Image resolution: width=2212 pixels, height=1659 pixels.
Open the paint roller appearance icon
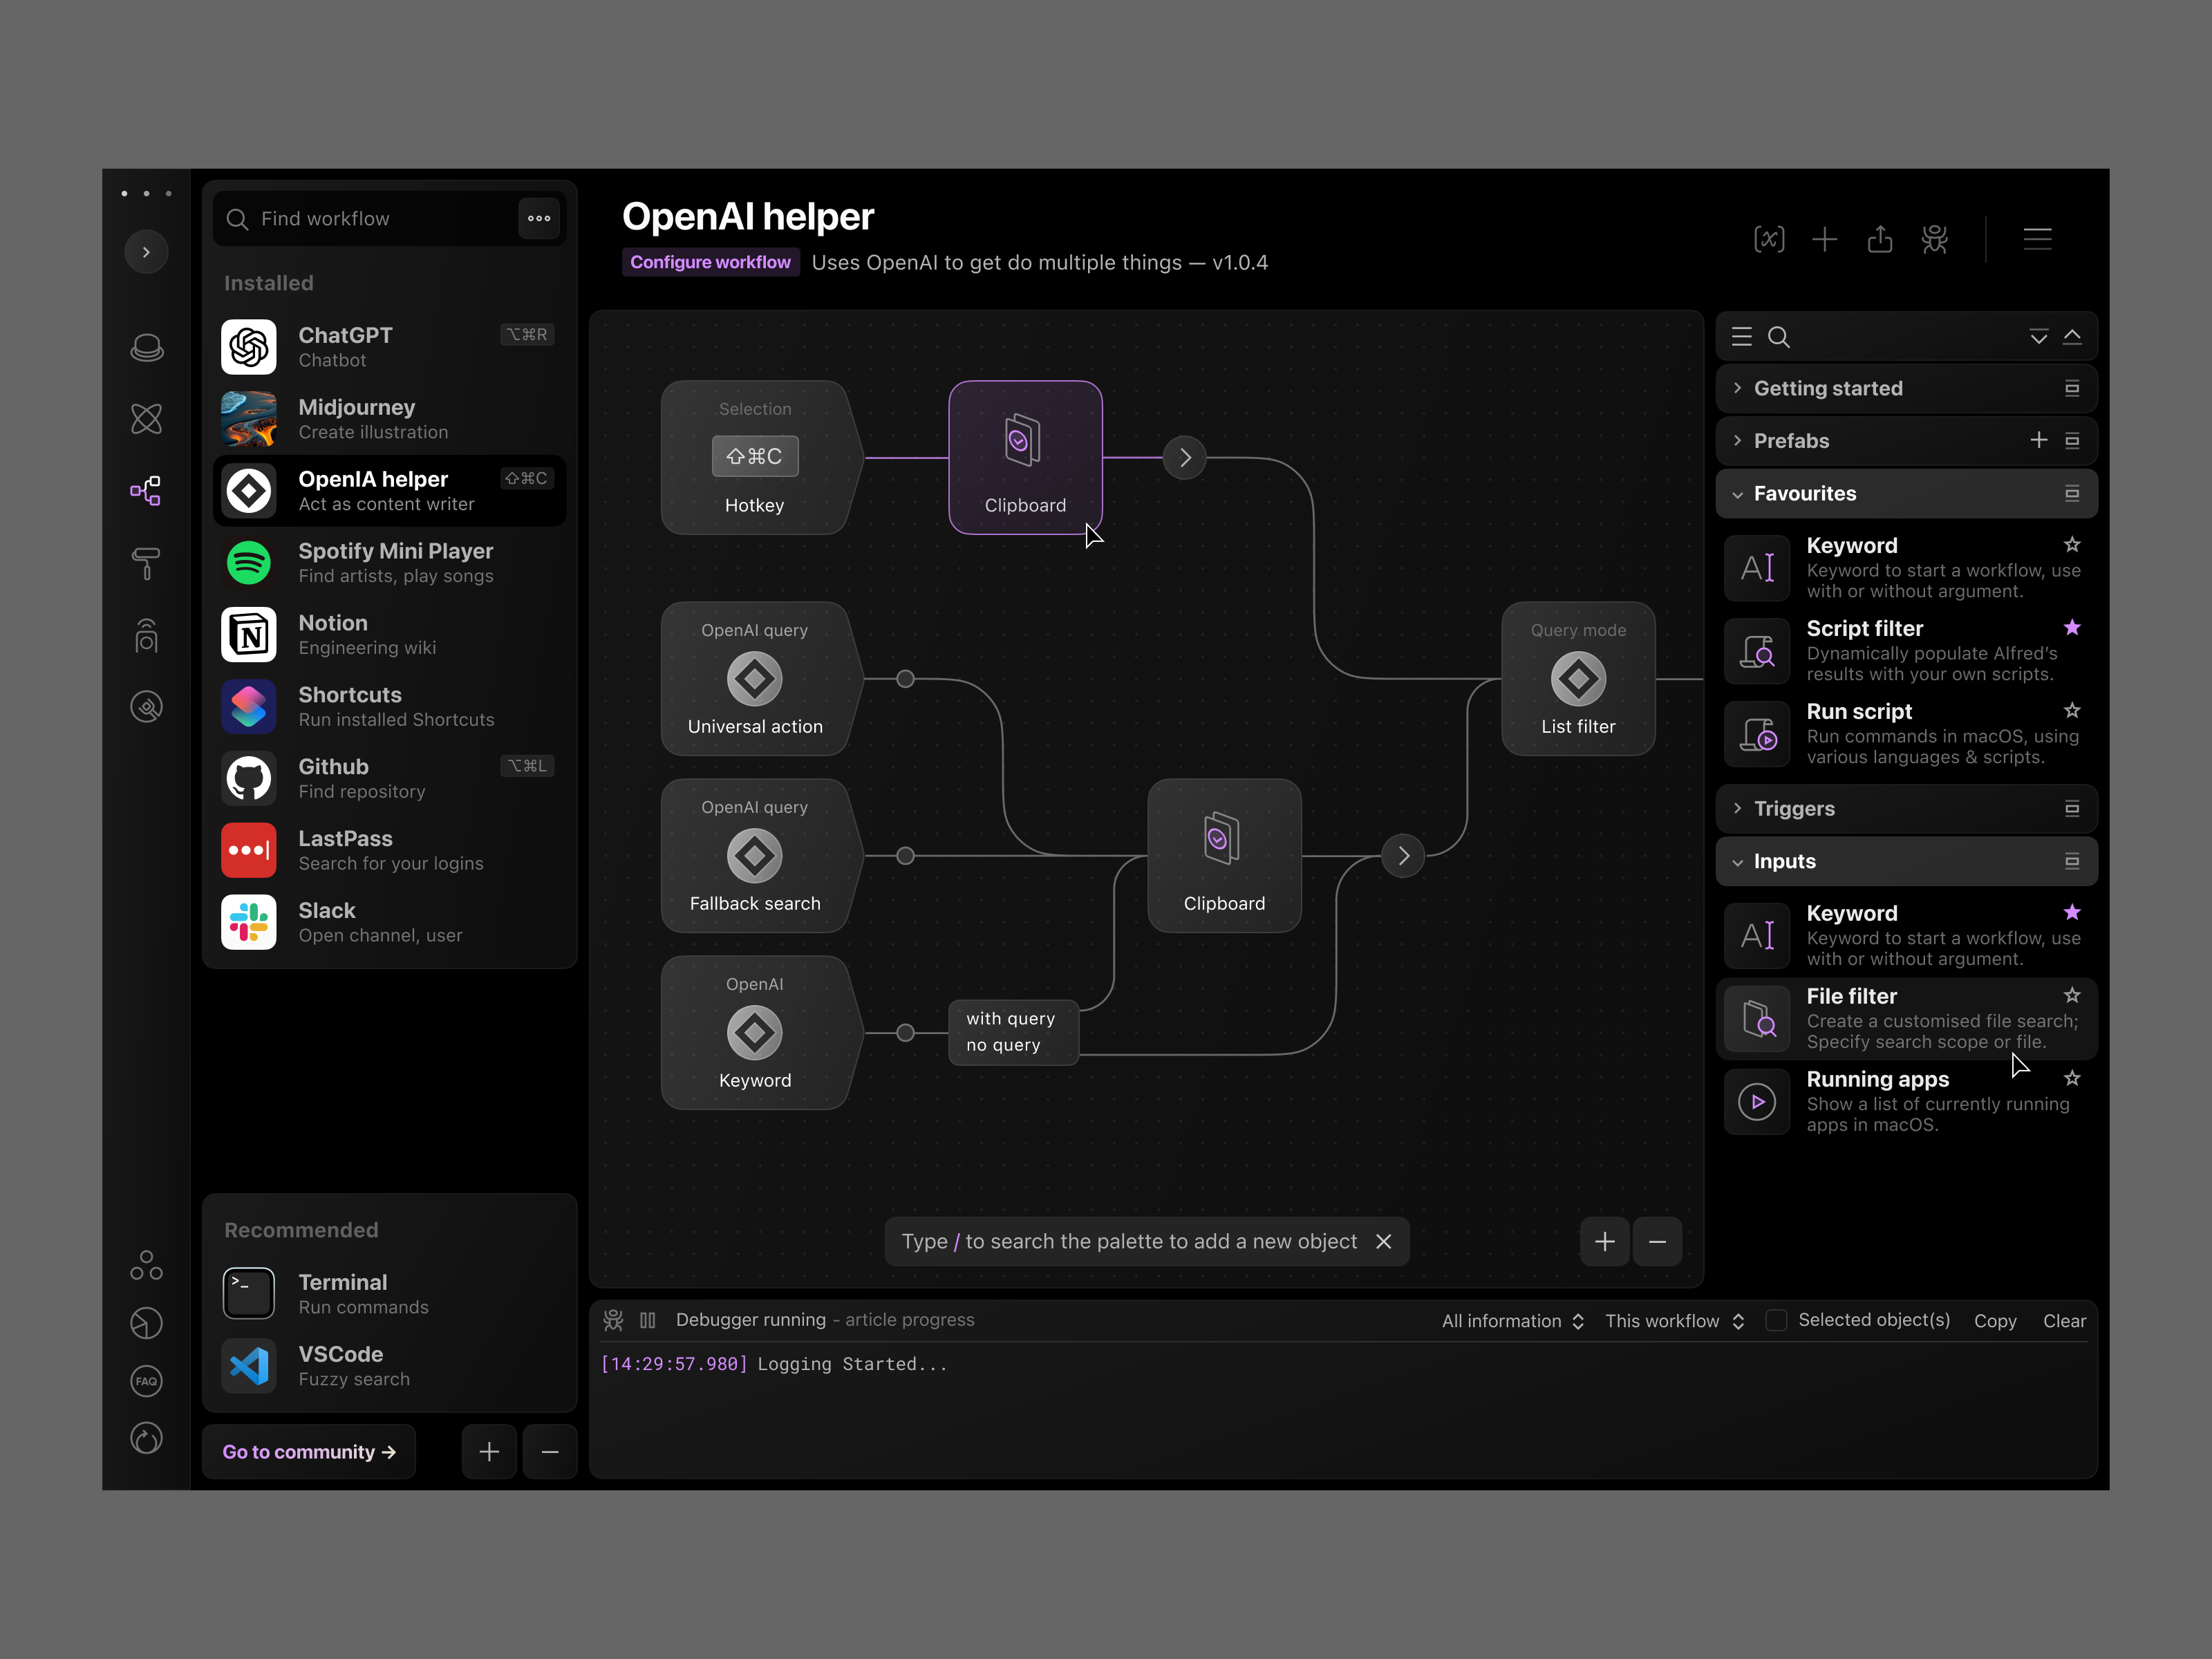point(146,563)
